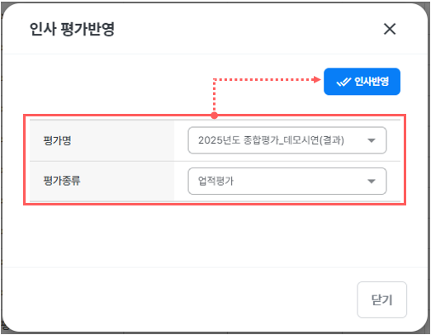Click the 인사반영 blue button
The image size is (431, 335).
point(362,82)
